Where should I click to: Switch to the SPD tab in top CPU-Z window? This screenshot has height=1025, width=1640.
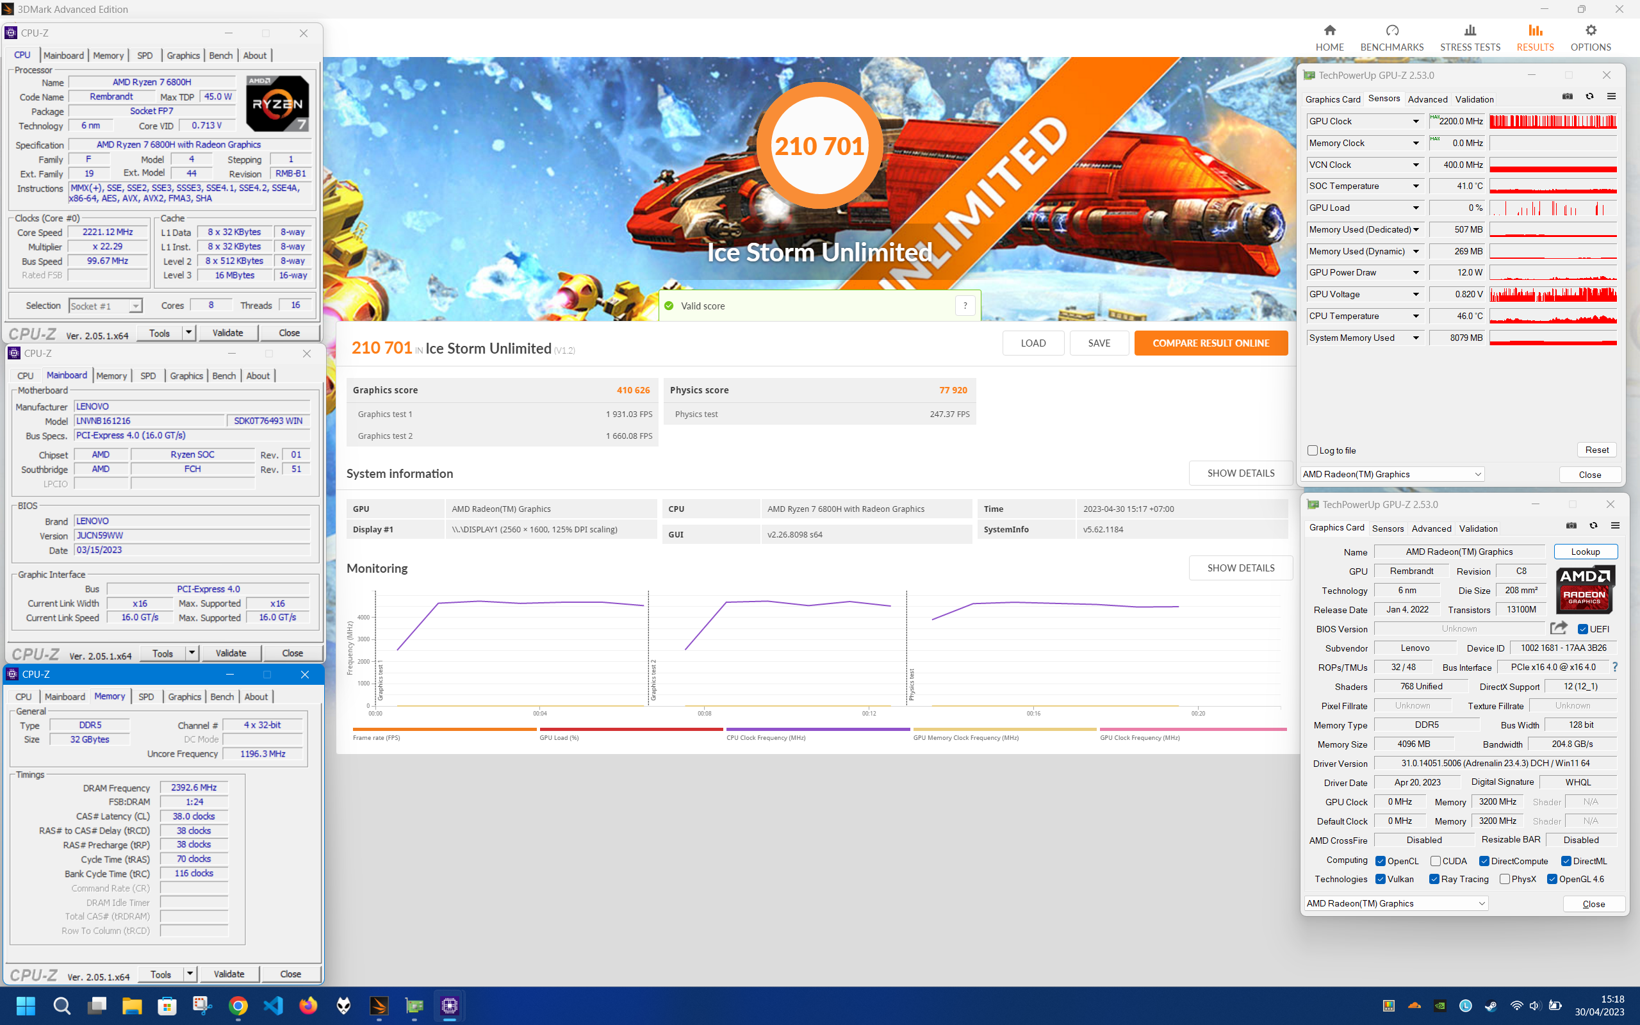(144, 56)
